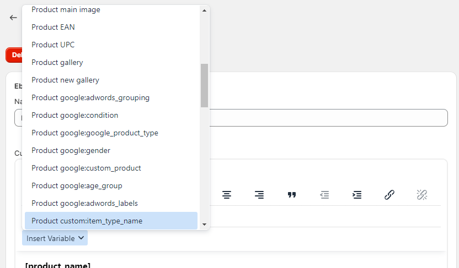Choose Product google:age_group

(111, 185)
